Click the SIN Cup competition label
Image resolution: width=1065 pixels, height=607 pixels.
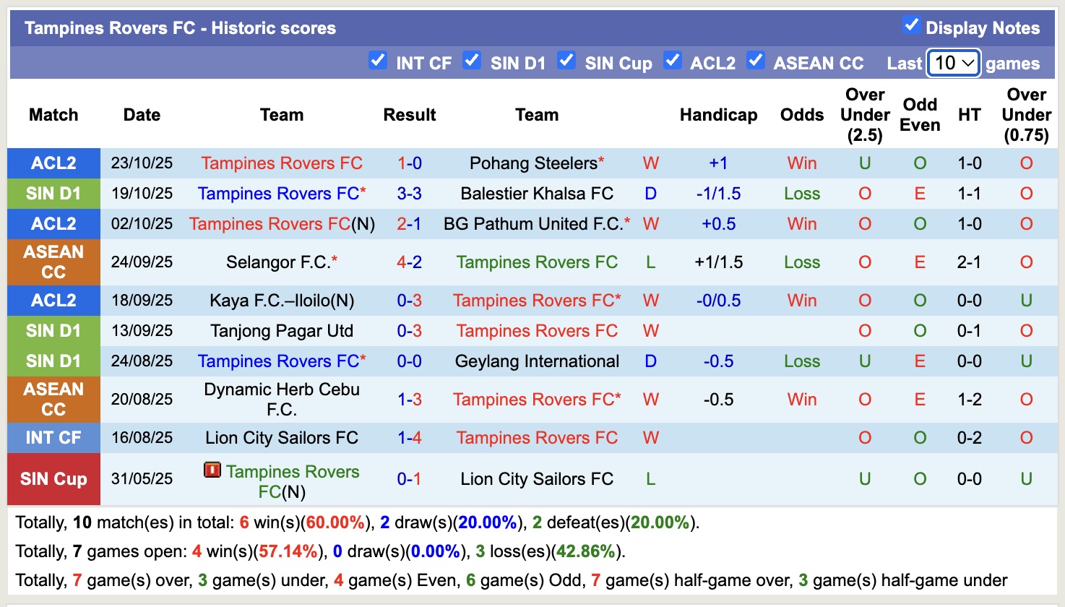53,479
